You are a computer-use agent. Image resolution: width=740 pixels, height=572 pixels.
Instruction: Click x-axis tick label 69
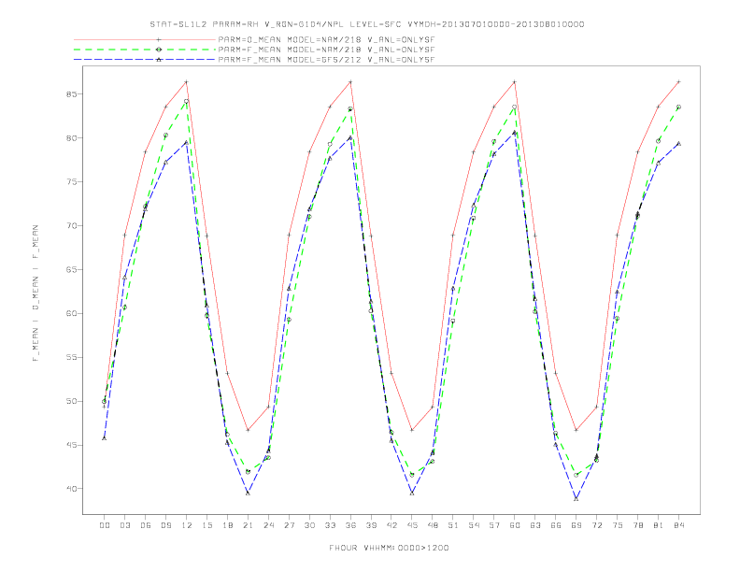pyautogui.click(x=576, y=525)
